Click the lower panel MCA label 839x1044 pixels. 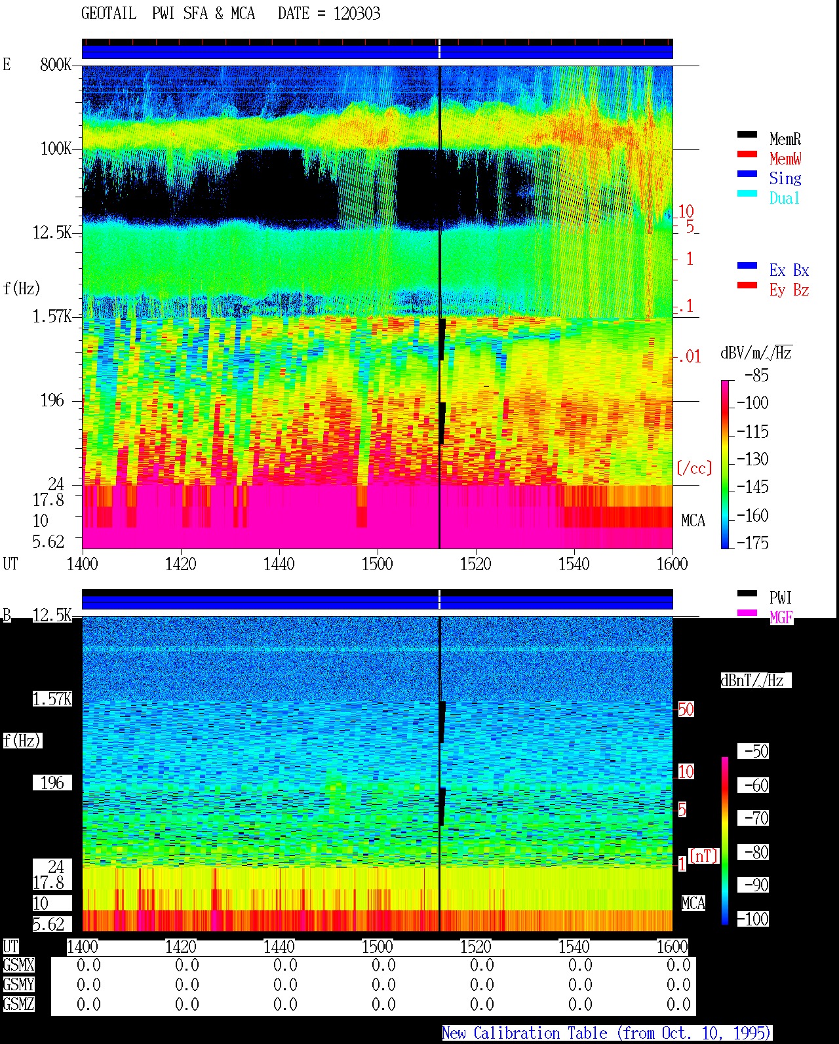(693, 903)
